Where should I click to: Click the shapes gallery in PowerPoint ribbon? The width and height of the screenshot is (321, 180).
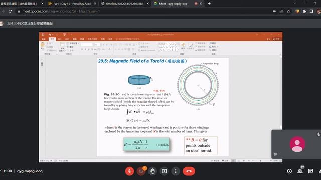click(x=169, y=47)
